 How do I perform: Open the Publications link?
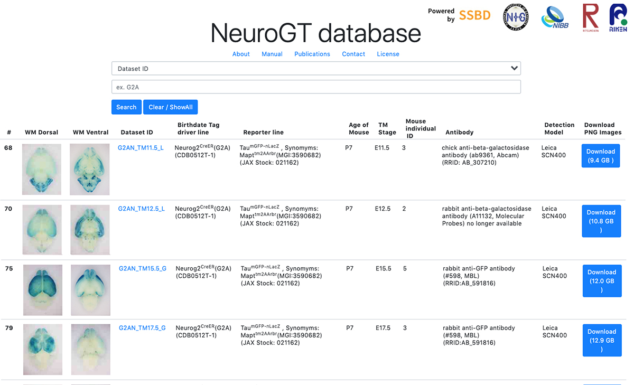point(312,54)
